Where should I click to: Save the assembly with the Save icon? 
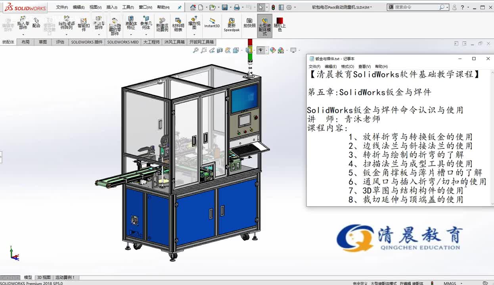tap(224, 7)
